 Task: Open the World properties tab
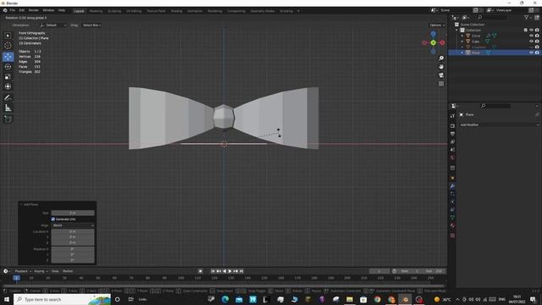pyautogui.click(x=452, y=158)
